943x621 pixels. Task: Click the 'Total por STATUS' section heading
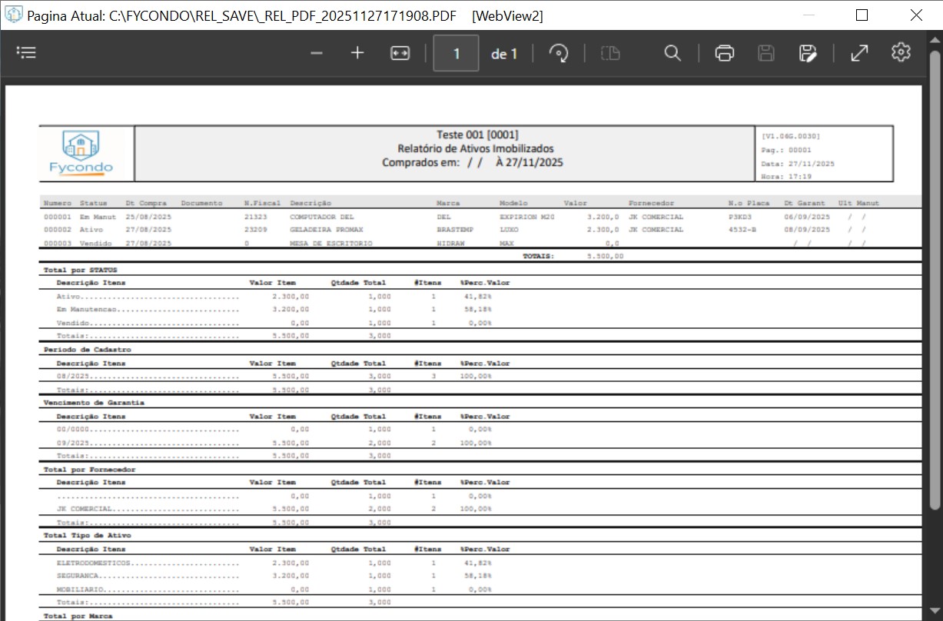coord(80,270)
